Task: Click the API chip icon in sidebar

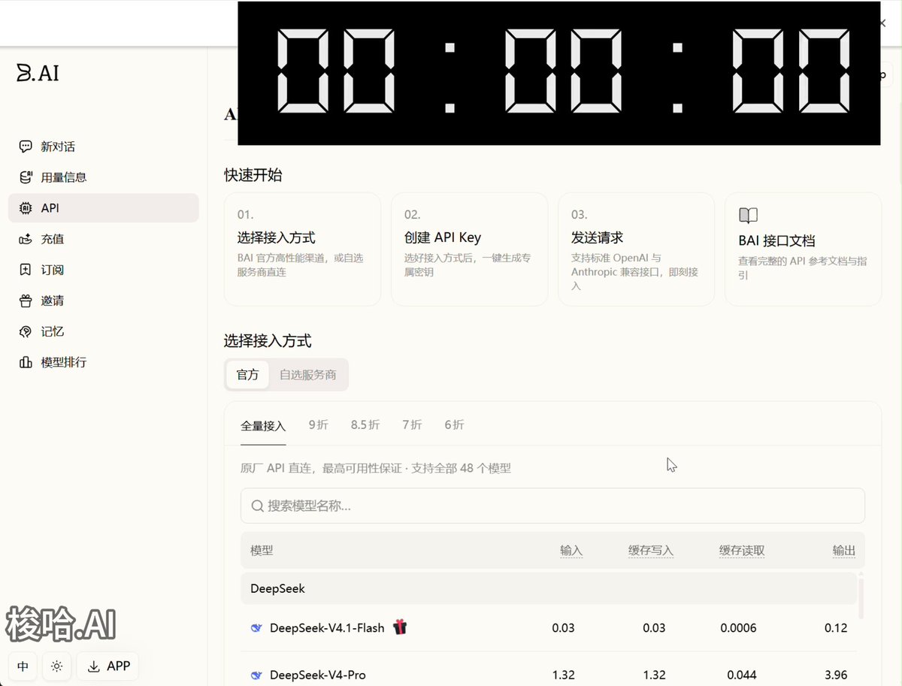Action: coord(26,208)
